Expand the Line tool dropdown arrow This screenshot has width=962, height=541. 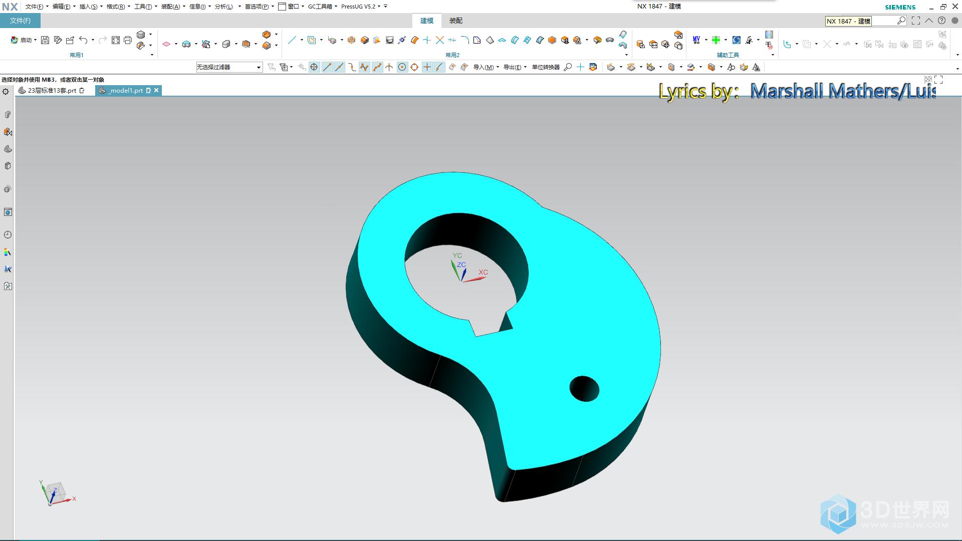(302, 40)
